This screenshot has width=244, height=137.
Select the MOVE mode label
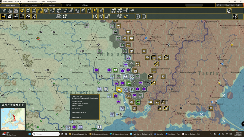tap(69, 5)
